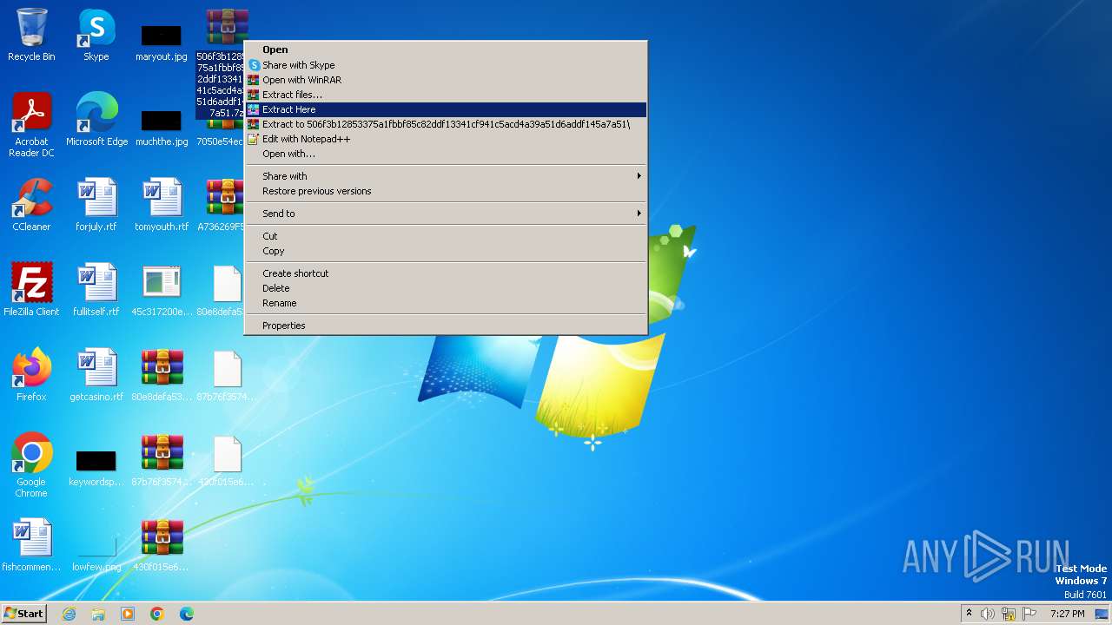This screenshot has height=625, width=1112.
Task: Select the A736269F archive icon
Action: 221,205
